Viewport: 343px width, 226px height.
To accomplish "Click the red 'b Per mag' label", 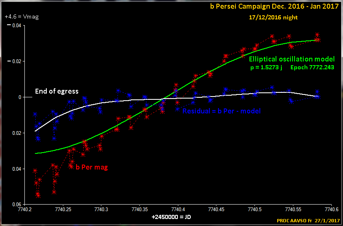I will tap(92, 167).
